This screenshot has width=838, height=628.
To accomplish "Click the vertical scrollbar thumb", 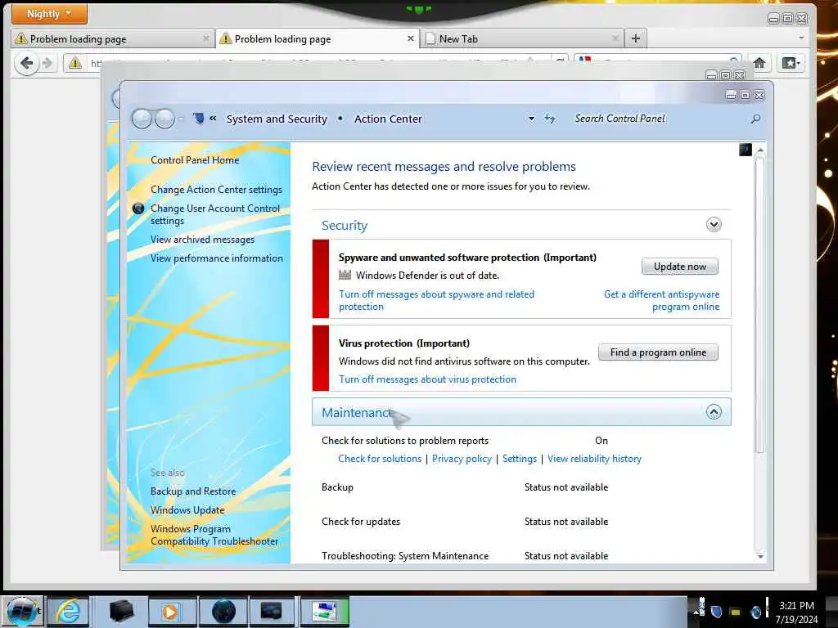I will tap(760, 306).
